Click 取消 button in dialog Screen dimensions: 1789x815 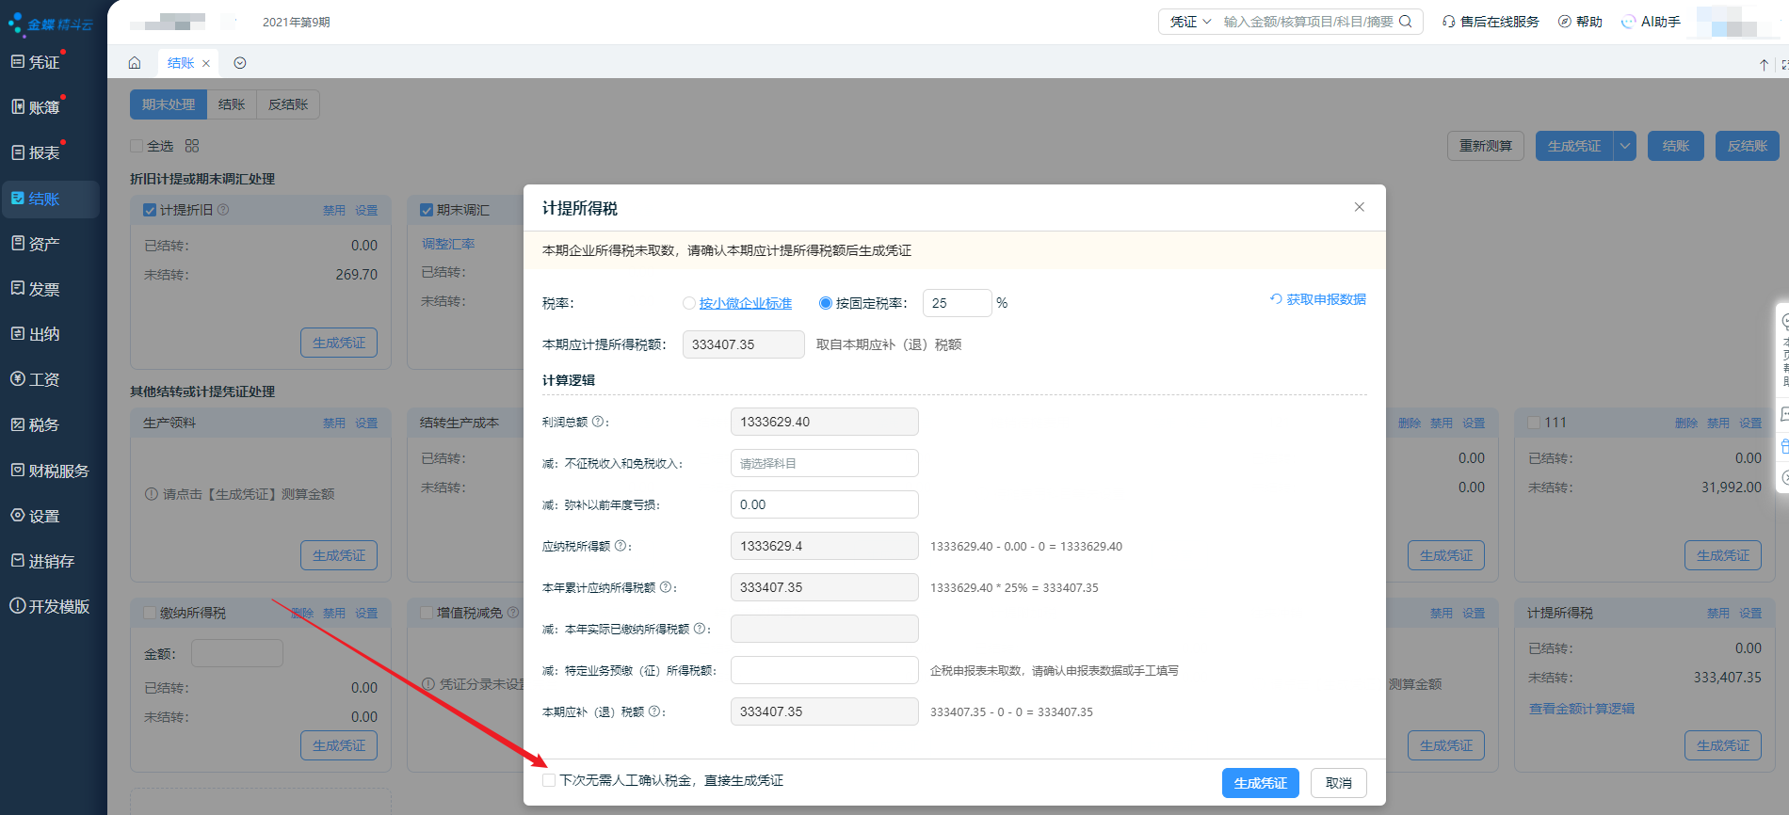point(1338,783)
